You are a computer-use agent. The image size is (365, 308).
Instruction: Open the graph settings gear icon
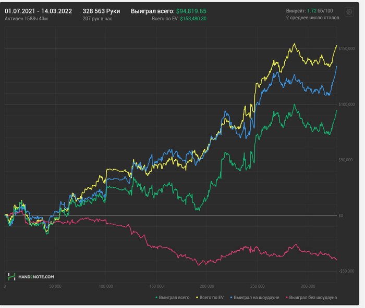coord(349,12)
